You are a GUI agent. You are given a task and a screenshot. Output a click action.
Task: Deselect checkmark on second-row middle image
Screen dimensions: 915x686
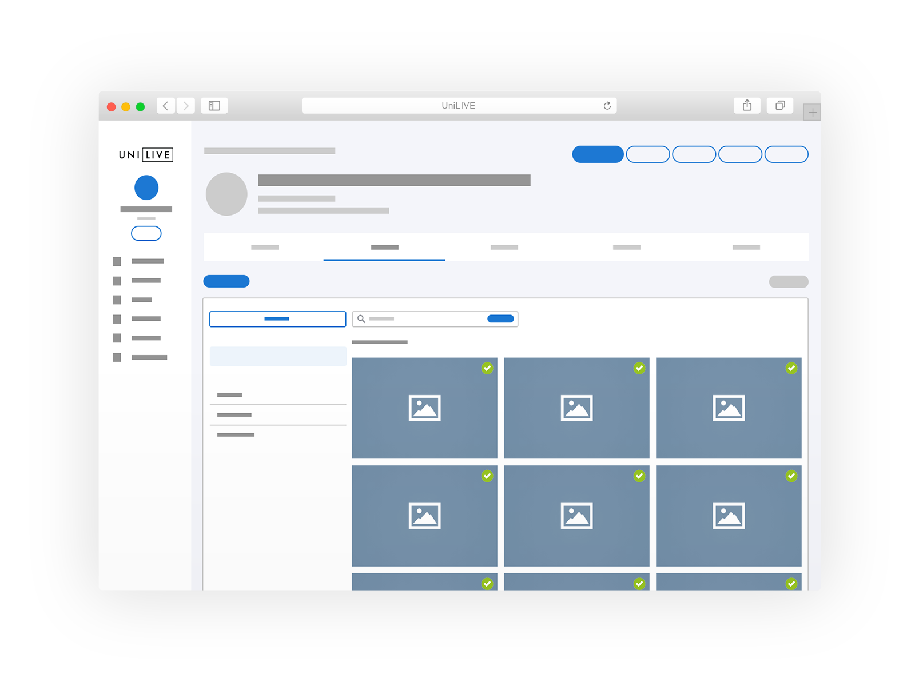click(639, 476)
